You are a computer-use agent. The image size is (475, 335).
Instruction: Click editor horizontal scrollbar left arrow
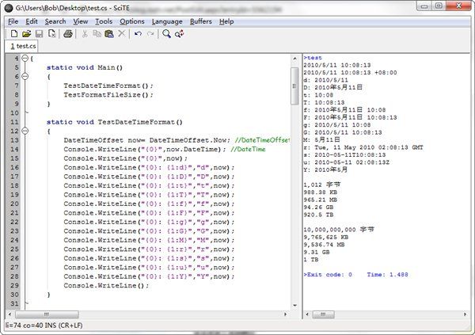click(x=9, y=314)
